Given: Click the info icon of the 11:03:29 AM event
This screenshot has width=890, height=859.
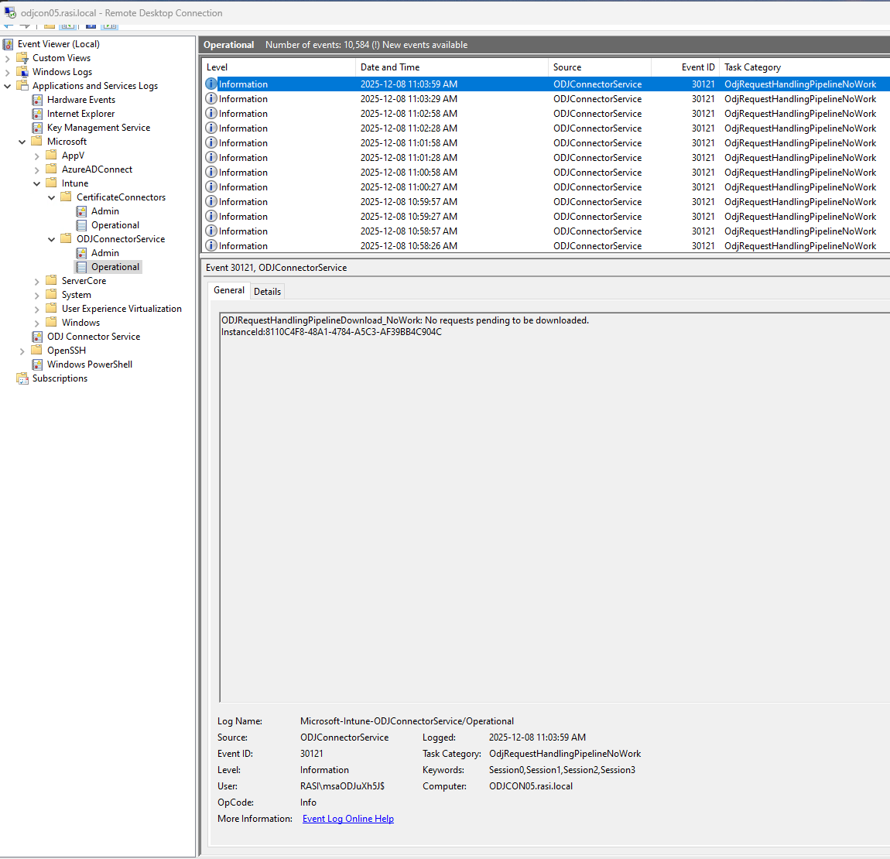Looking at the screenshot, I should [211, 99].
